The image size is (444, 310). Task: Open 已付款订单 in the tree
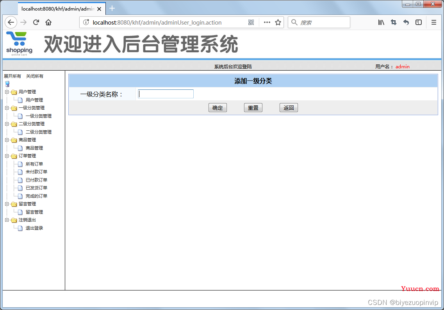pos(37,180)
